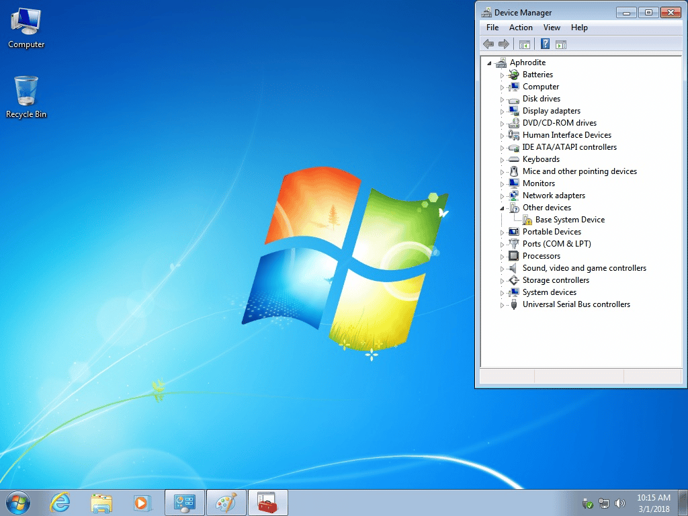Select the Base System Device warning icon
Image resolution: width=688 pixels, height=516 pixels.
point(527,220)
